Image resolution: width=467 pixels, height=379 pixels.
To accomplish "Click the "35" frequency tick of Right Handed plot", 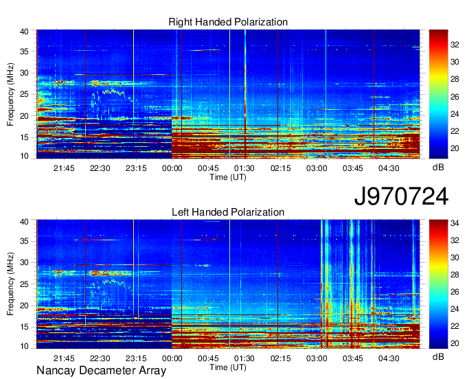I will pos(24,51).
